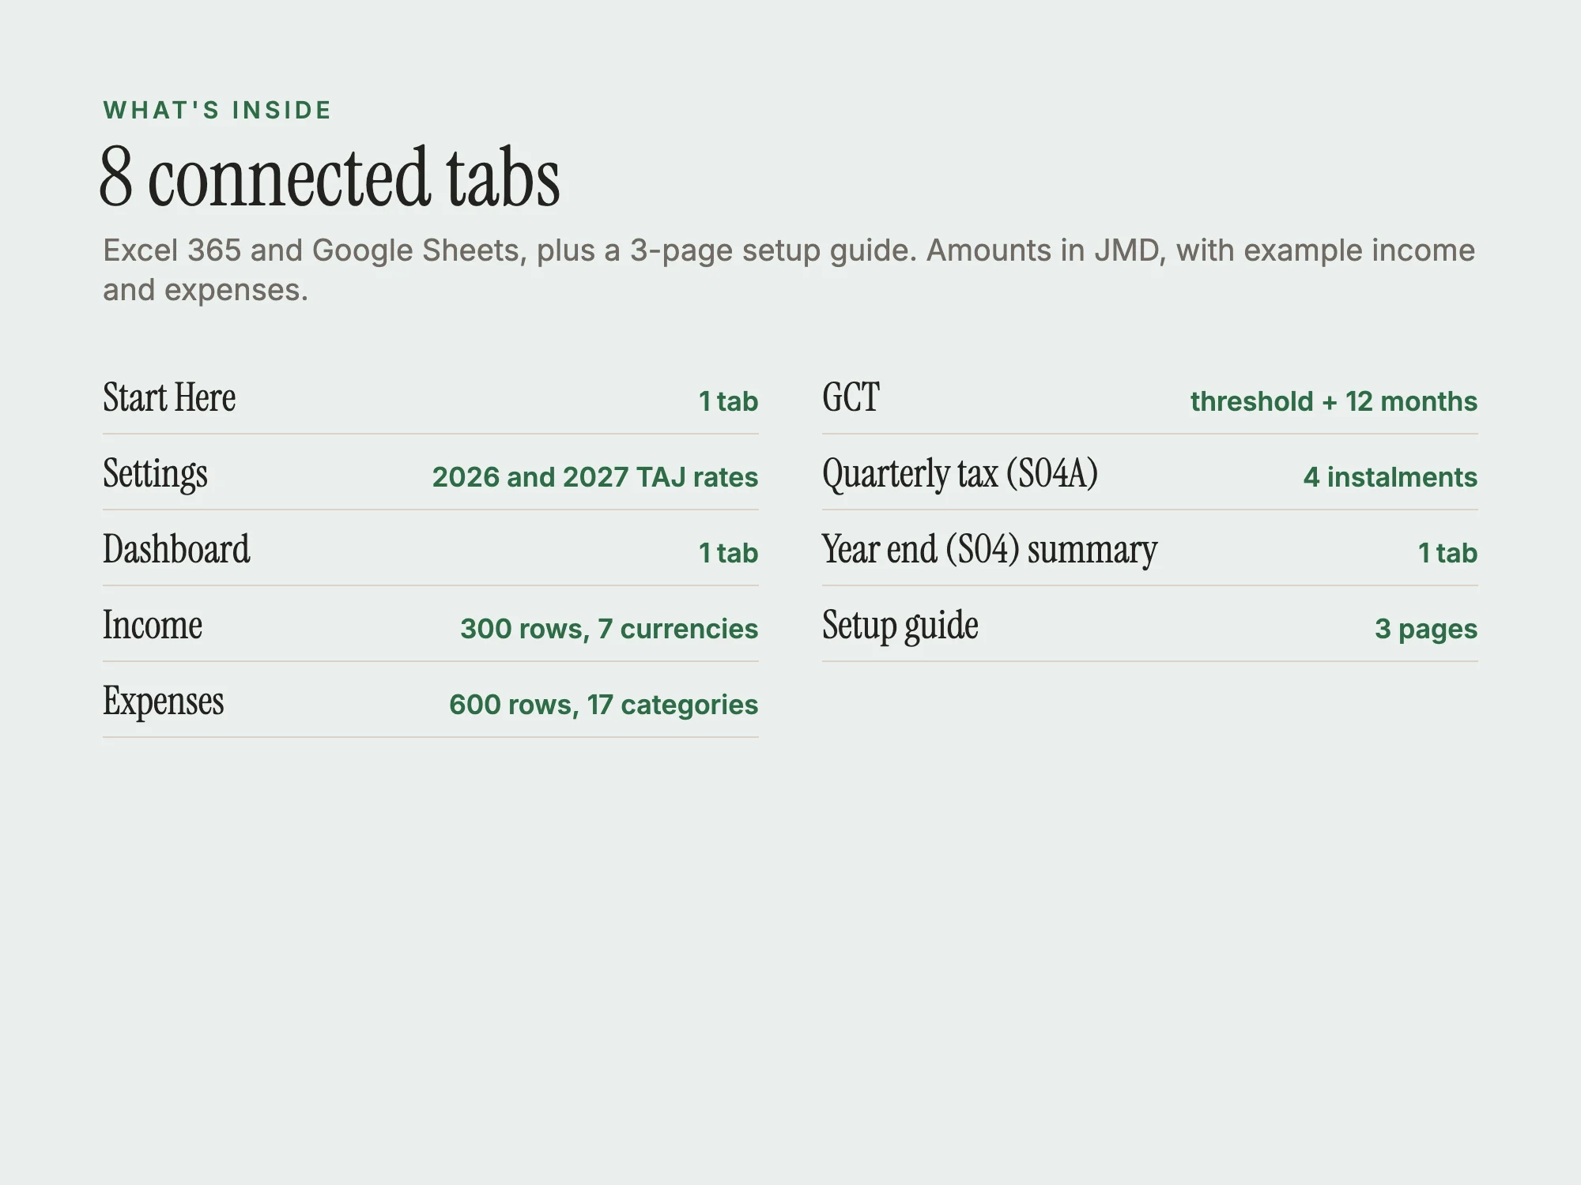Click the "Dashboard" row title

coord(176,549)
